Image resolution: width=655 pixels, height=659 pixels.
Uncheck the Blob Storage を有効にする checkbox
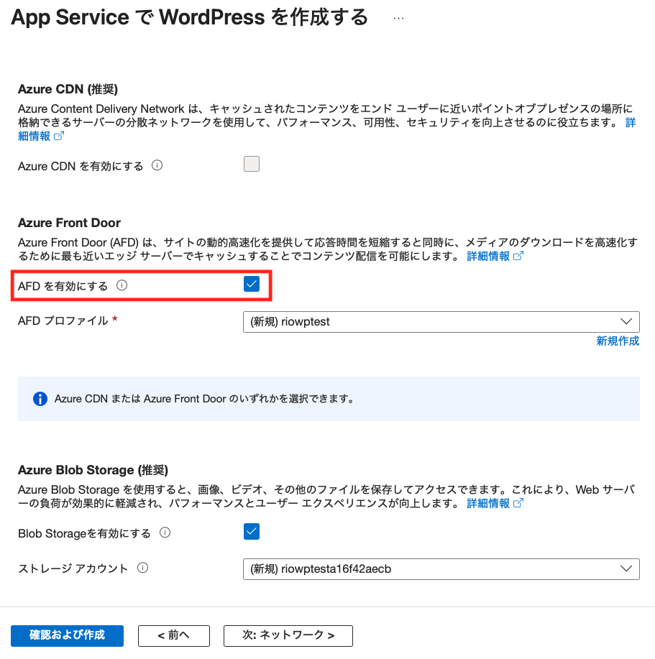coord(252,531)
